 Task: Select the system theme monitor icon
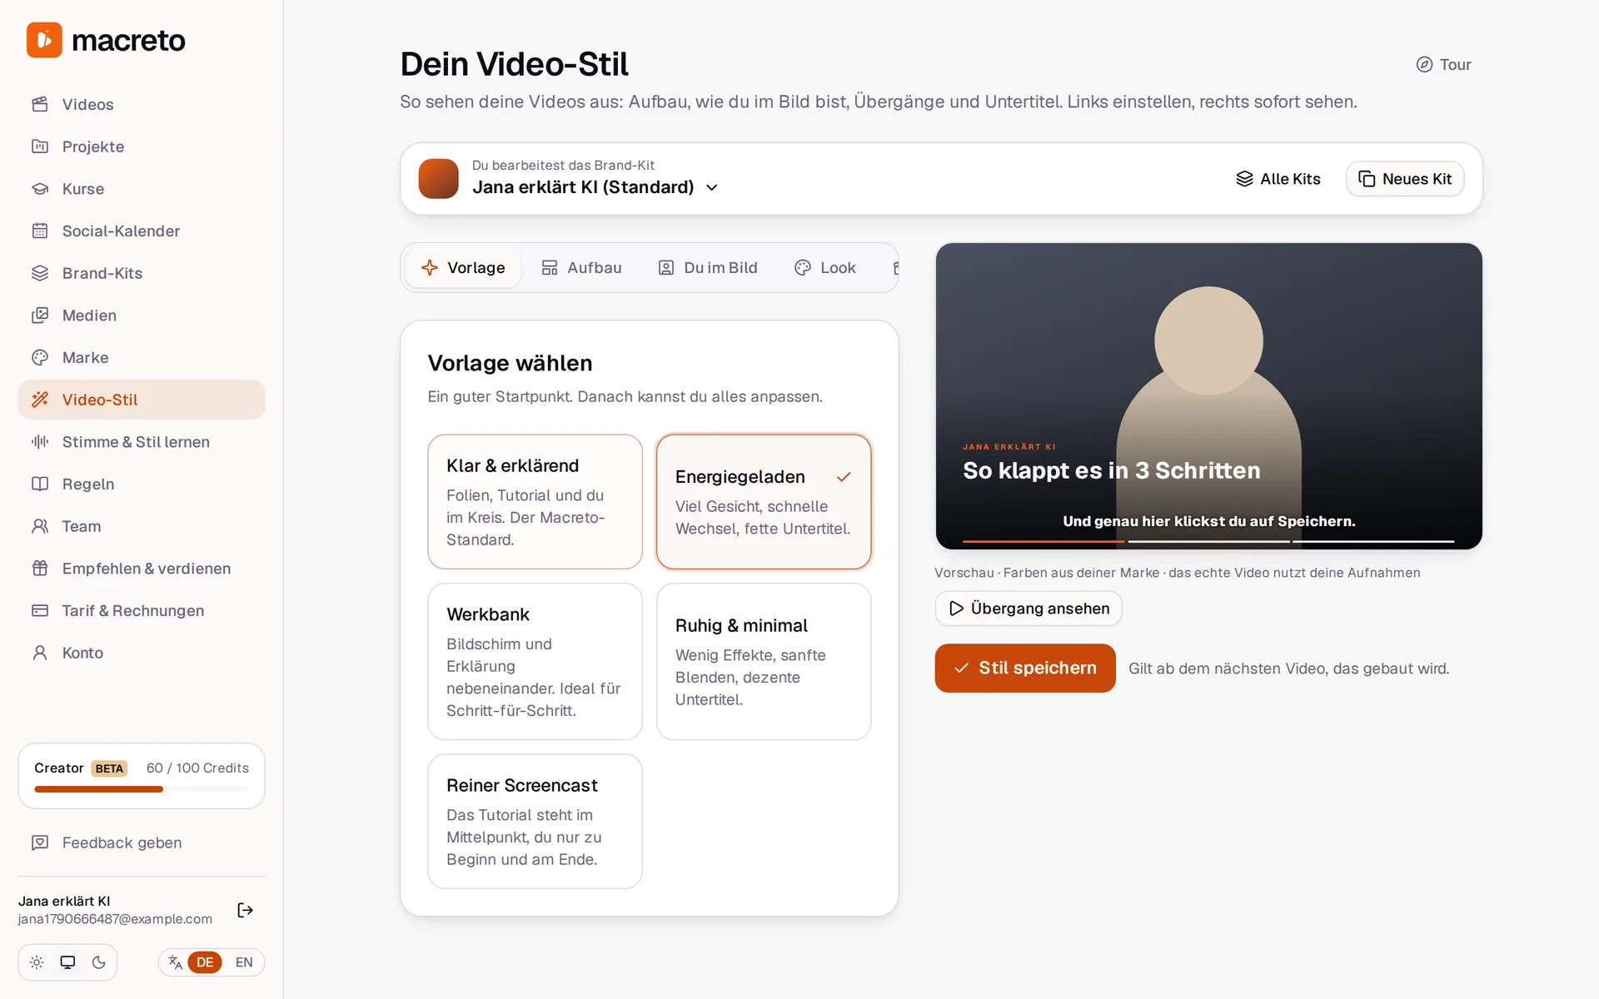tap(67, 962)
